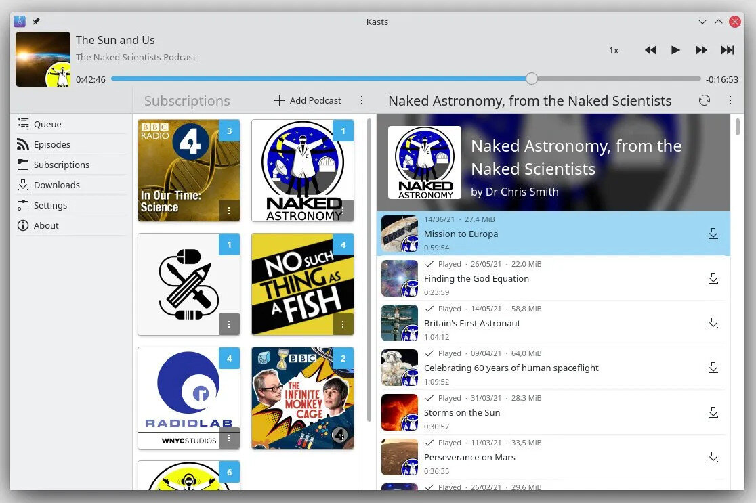Refresh the Naked Astronomy podcast feed
Image resolution: width=756 pixels, height=503 pixels.
tap(705, 100)
